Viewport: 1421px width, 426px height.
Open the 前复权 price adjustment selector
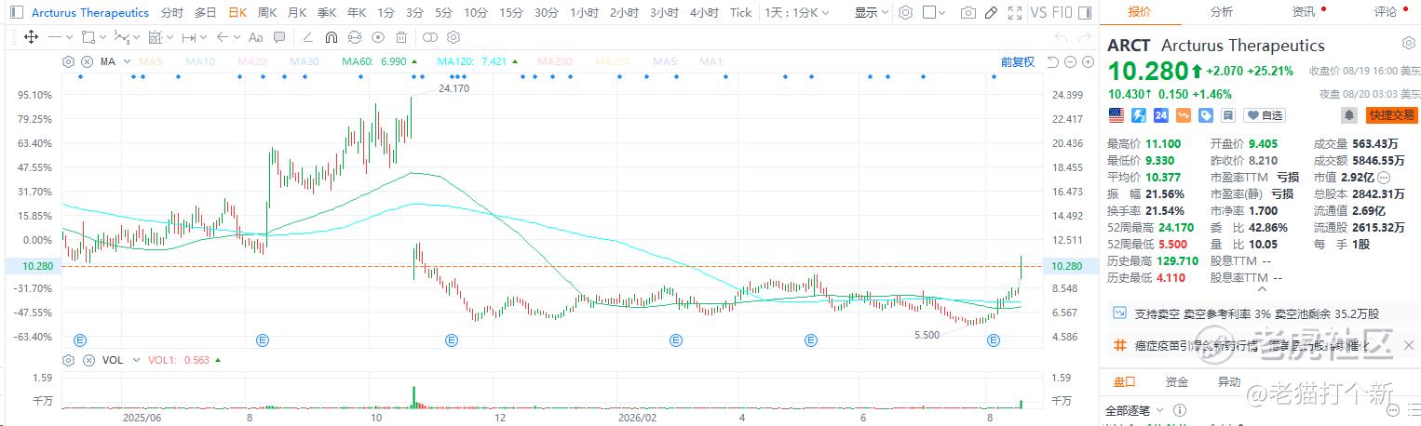pyautogui.click(x=1018, y=61)
